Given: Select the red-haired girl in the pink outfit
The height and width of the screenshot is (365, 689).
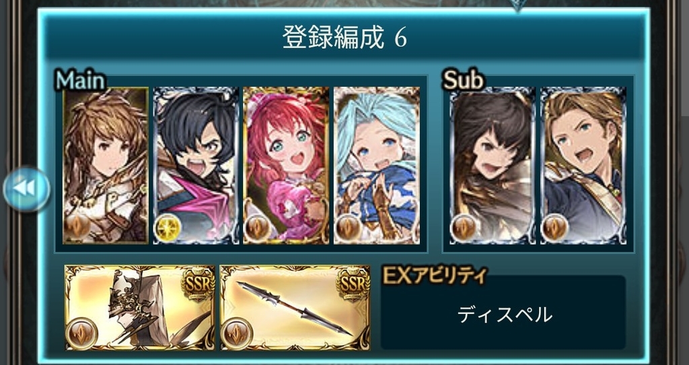Looking at the screenshot, I should coord(286,166).
